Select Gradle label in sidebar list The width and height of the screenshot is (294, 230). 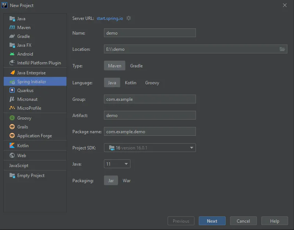point(24,36)
